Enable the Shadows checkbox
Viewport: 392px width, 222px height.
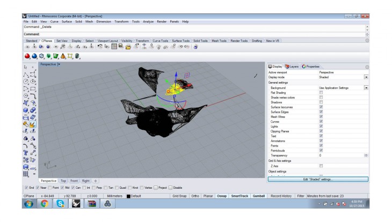coord(321,102)
